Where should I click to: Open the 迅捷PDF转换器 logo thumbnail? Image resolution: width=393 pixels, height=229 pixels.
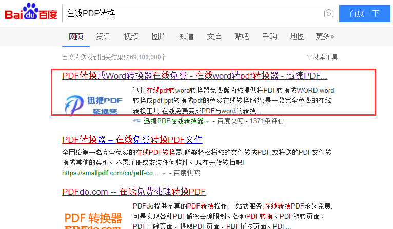pyautogui.click(x=93, y=106)
